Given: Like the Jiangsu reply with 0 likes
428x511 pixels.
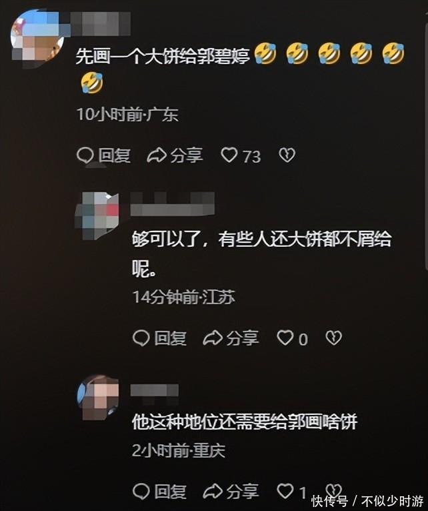Looking at the screenshot, I should [285, 338].
